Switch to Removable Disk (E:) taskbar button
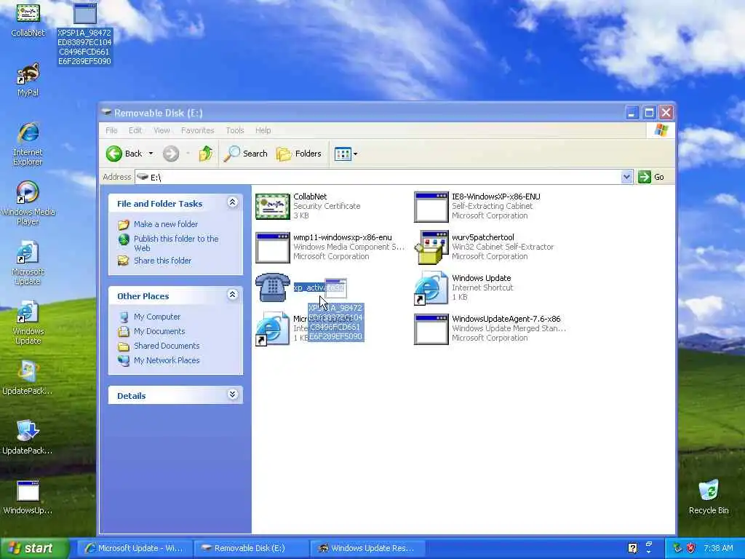Viewport: 745px width, 559px height. tap(250, 548)
